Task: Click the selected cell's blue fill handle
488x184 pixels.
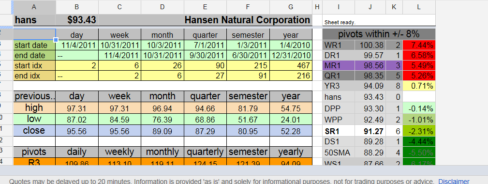Action: pyautogui.click(x=56, y=40)
